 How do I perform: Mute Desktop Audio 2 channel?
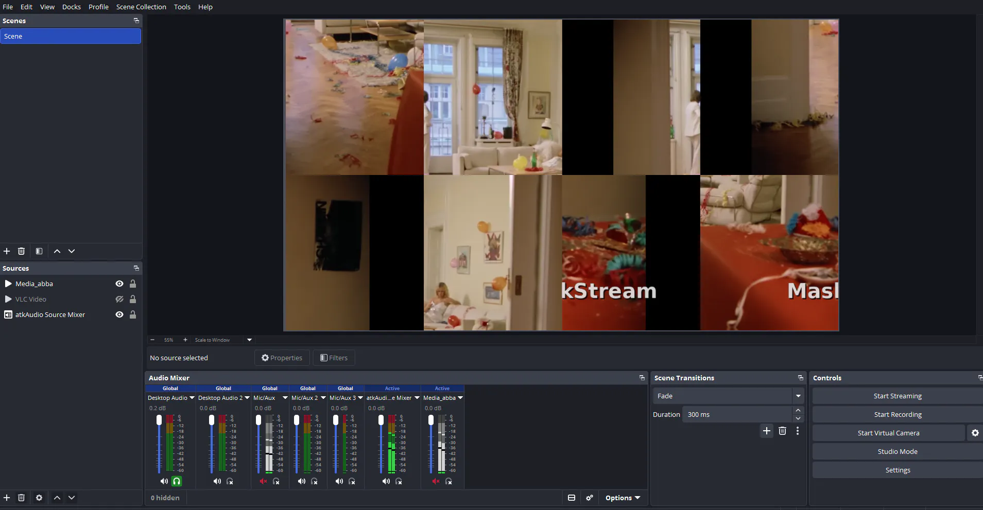pyautogui.click(x=217, y=481)
